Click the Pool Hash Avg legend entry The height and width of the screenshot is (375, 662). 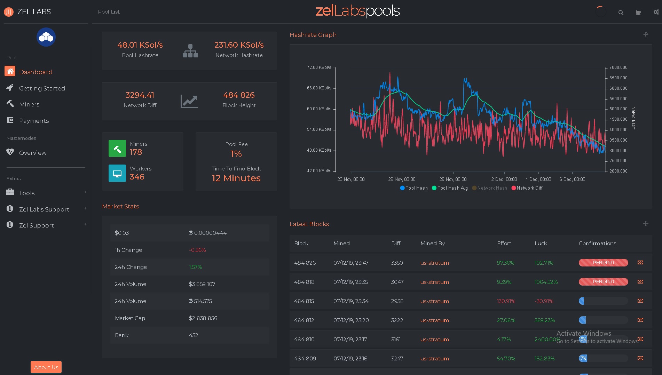pyautogui.click(x=450, y=188)
